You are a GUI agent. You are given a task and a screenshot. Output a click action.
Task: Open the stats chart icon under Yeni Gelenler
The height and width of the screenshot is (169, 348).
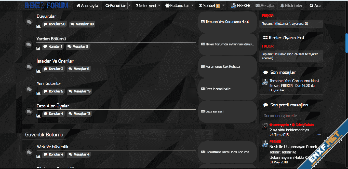[38, 93]
